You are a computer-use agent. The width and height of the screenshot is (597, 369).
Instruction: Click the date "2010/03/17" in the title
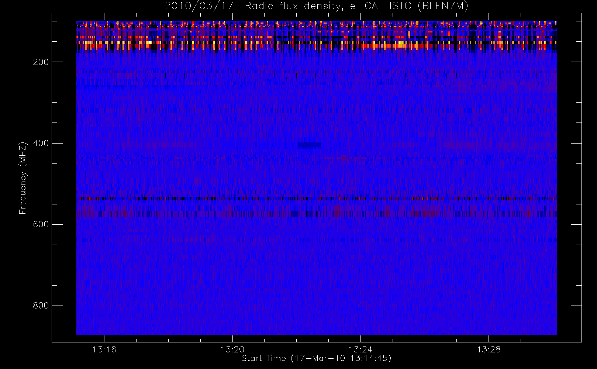199,6
